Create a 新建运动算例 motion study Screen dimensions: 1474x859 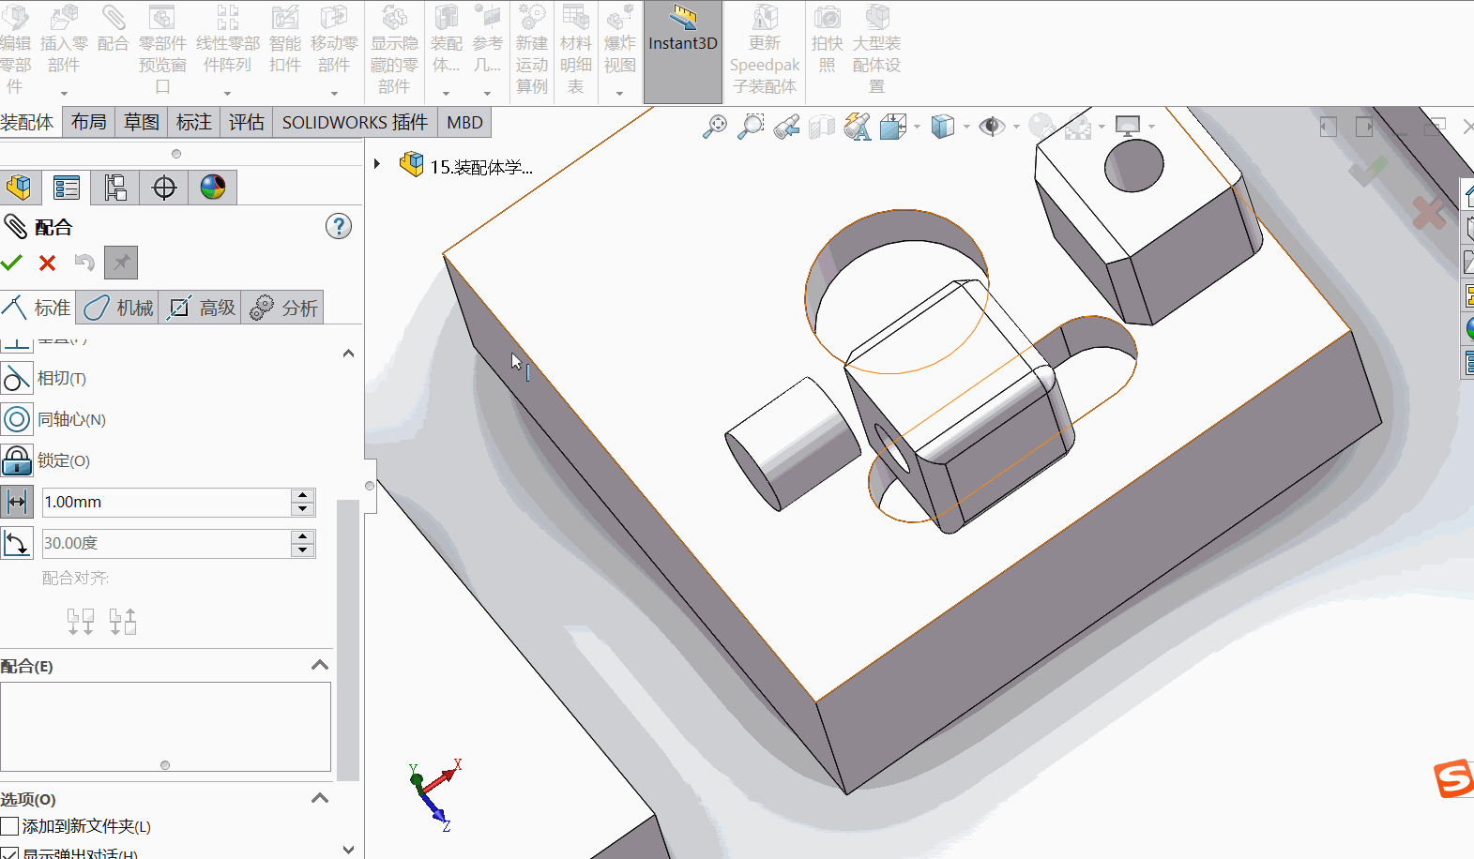(532, 50)
